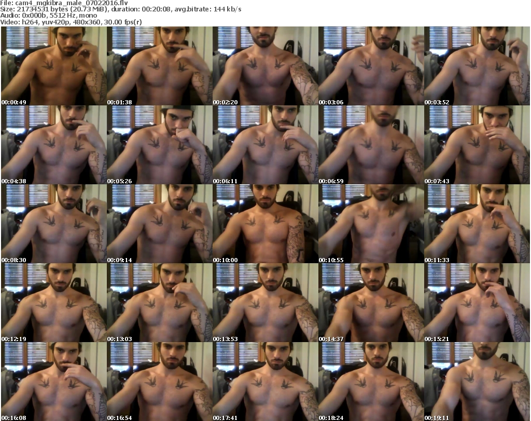Image resolution: width=531 pixels, height=421 pixels.
Task: Select the thumbnail stamped 00:03:52
Action: point(477,66)
